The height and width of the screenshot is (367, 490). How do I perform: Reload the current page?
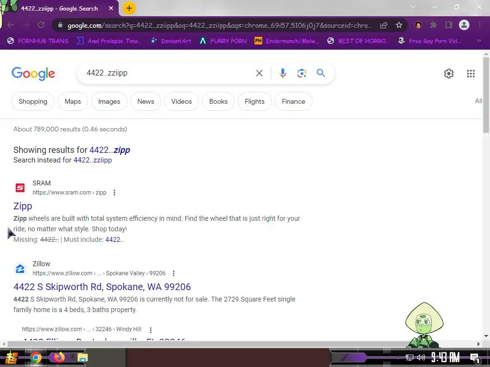[x=41, y=25]
